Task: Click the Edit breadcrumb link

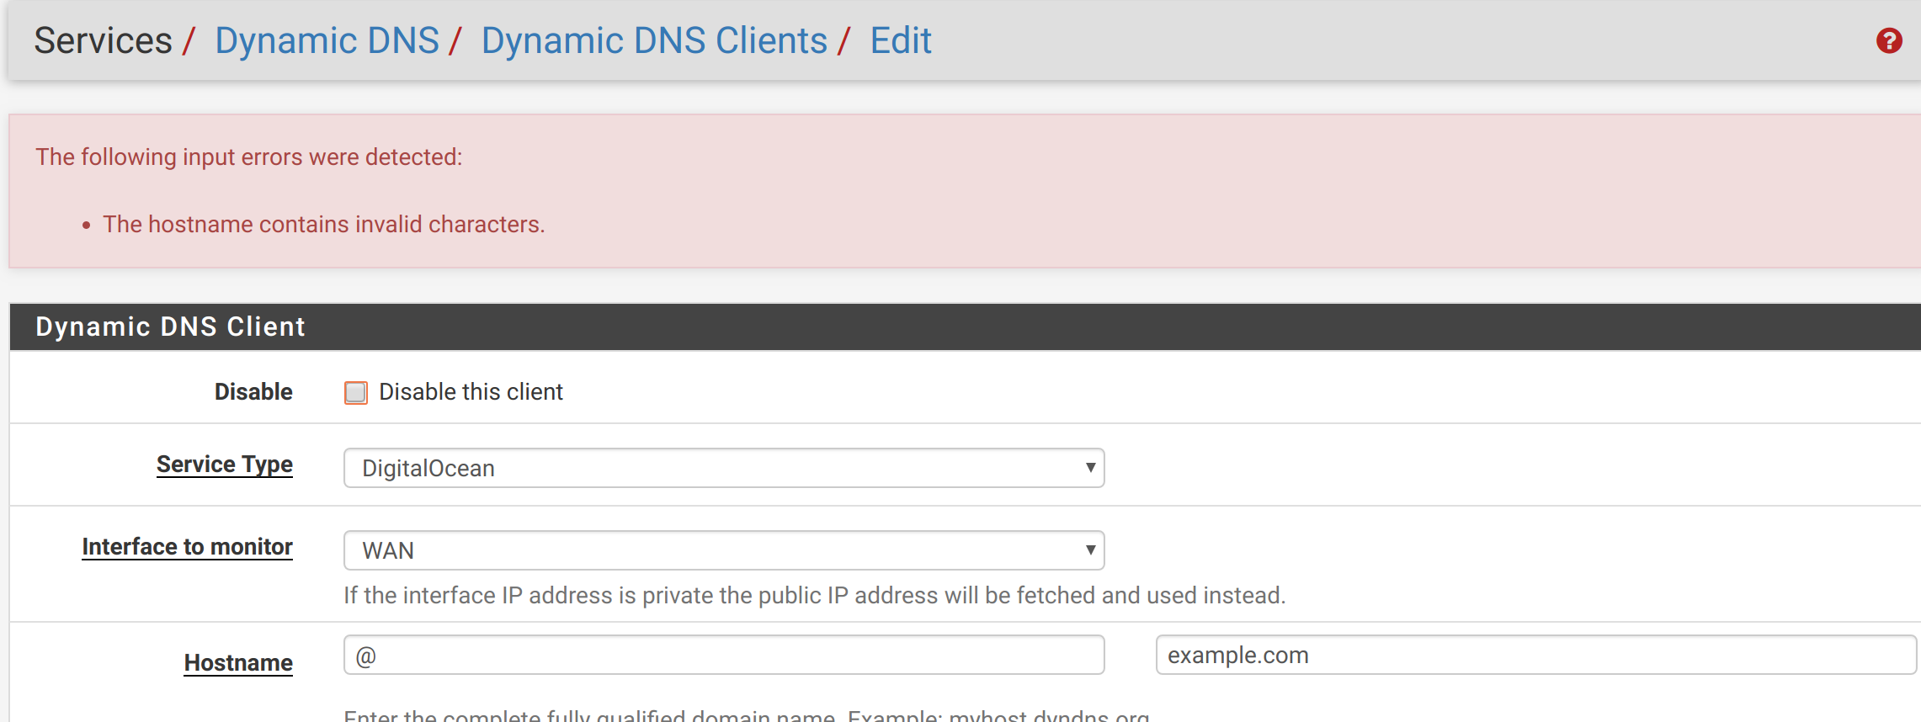Action: click(x=900, y=40)
